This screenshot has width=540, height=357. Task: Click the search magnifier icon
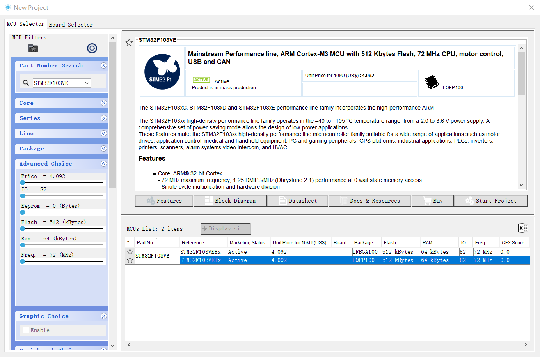pyautogui.click(x=26, y=83)
